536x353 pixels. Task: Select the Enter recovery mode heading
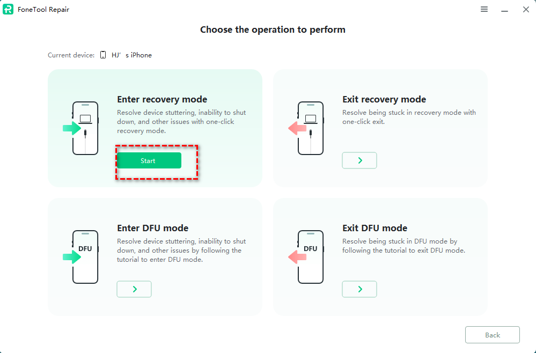tap(162, 99)
